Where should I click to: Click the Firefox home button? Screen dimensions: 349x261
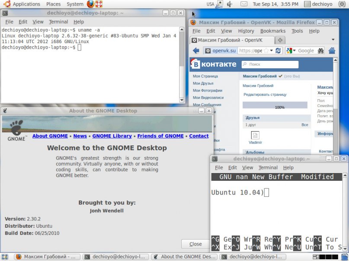[x=332, y=50]
